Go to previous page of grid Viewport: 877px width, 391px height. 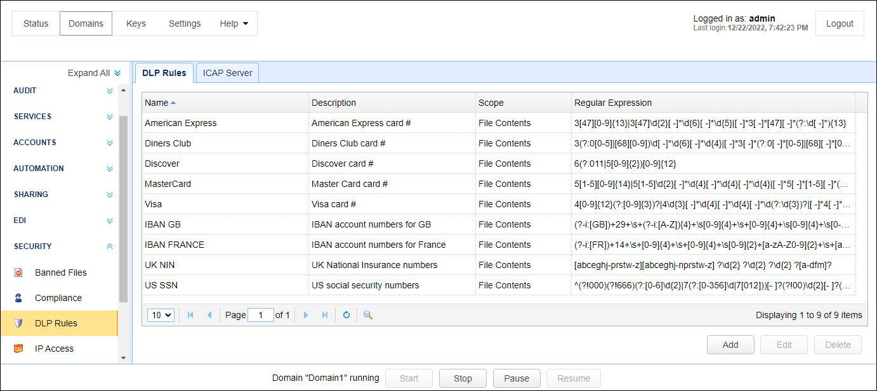point(209,315)
